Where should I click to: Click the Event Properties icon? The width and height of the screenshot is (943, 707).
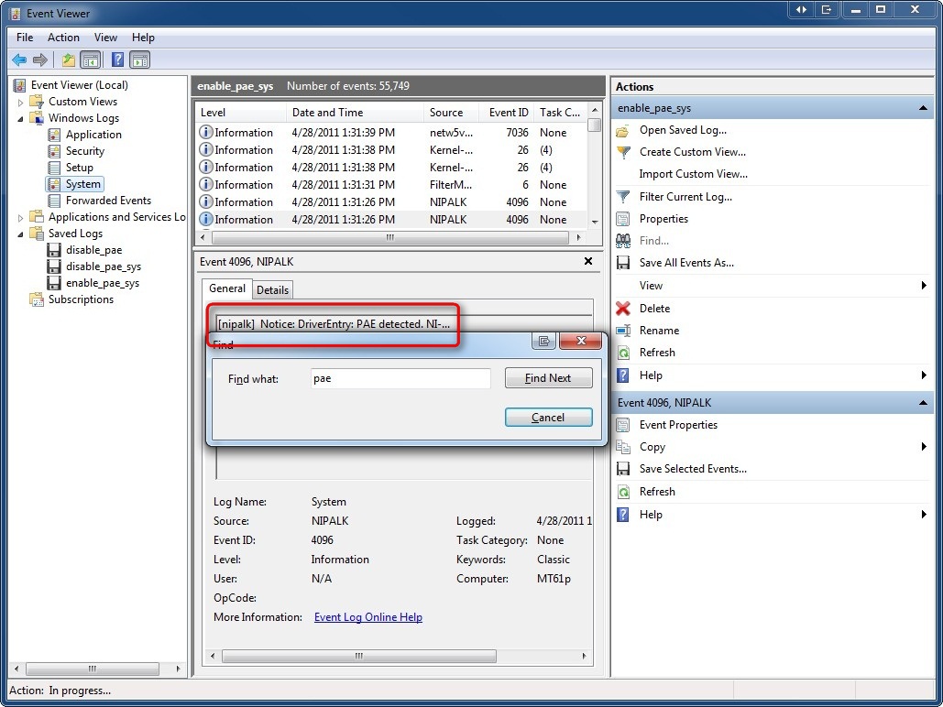tap(623, 425)
